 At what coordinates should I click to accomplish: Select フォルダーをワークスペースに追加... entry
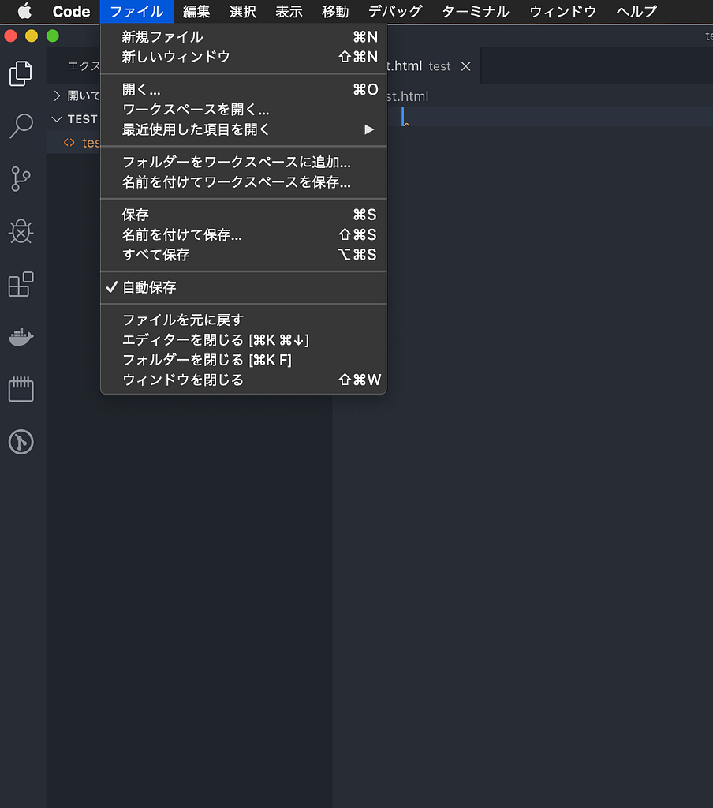(x=243, y=163)
